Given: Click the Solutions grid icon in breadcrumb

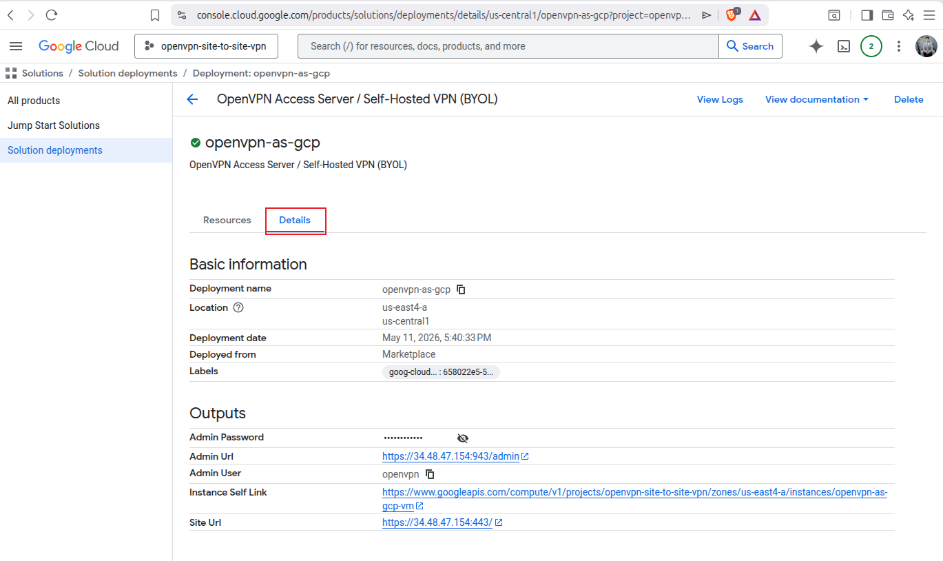Looking at the screenshot, I should (11, 72).
